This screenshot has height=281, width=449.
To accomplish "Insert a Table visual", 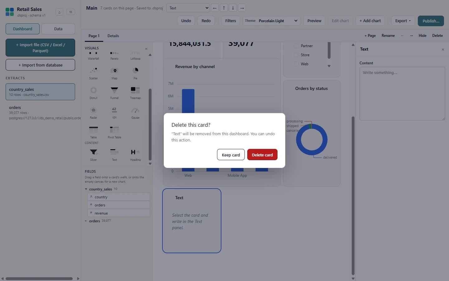I will click(93, 132).
